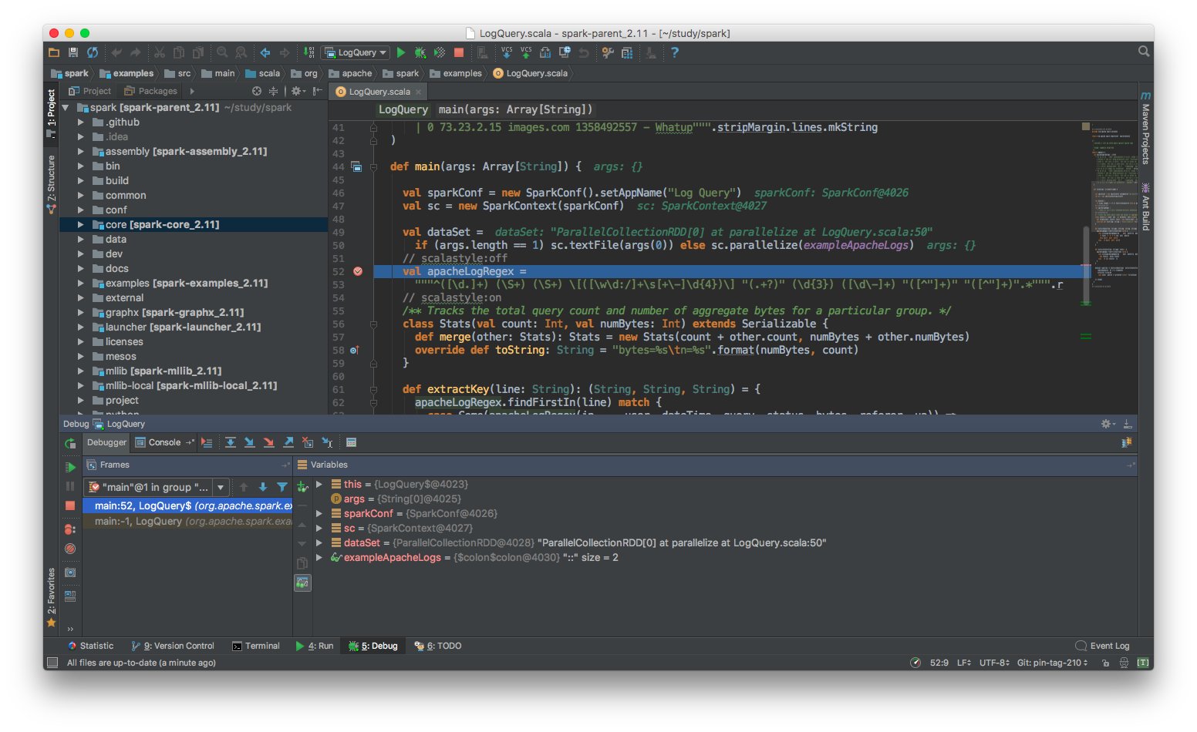Expand the dataSet variable node
1197x732 pixels.
click(x=319, y=542)
